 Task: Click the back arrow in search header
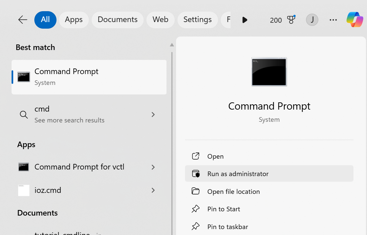coord(22,20)
